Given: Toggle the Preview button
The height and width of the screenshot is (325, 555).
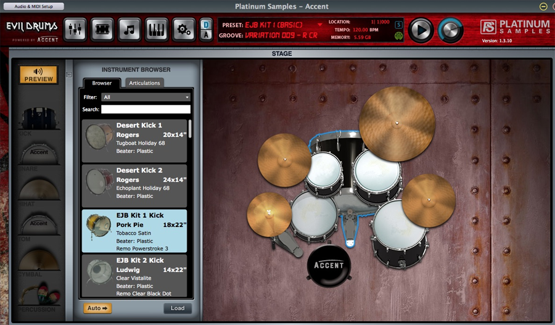Looking at the screenshot, I should pos(39,75).
